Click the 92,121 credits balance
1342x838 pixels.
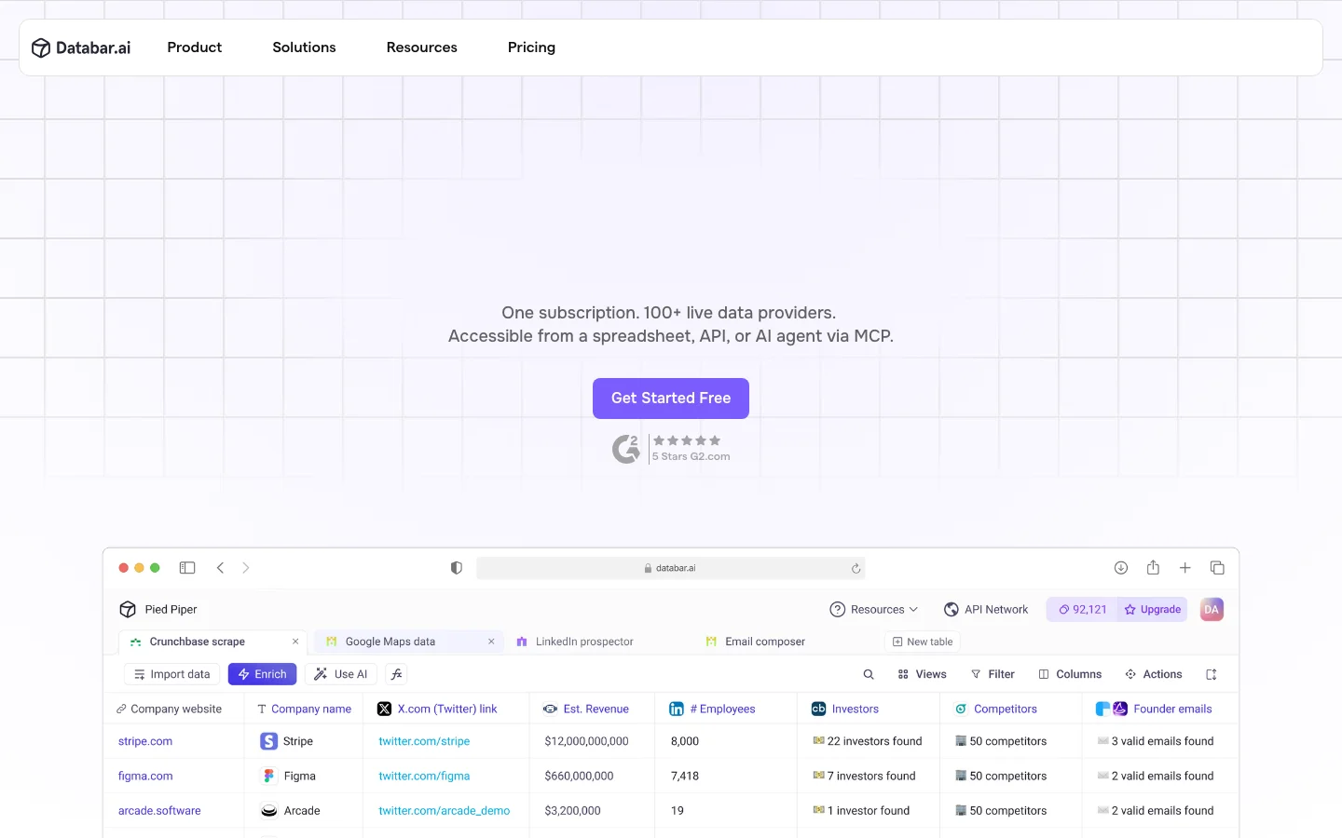click(x=1082, y=610)
